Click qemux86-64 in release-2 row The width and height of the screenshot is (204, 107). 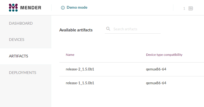(x=156, y=69)
